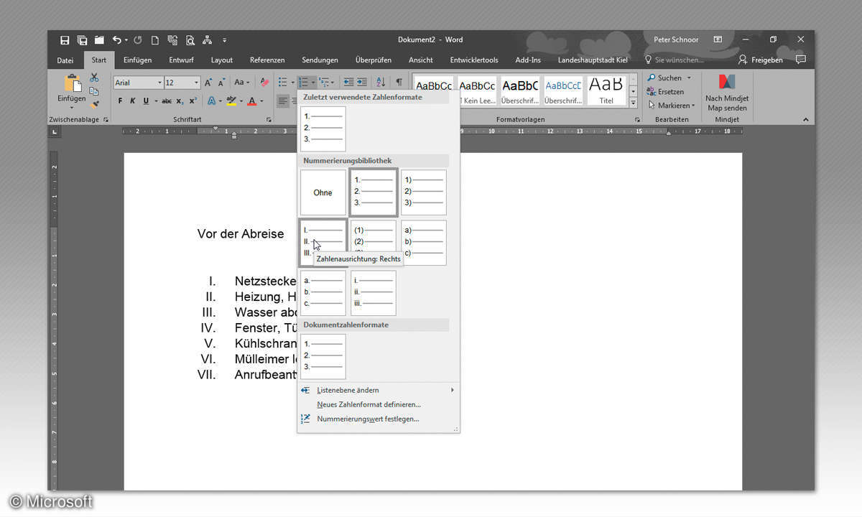Toggle italic formatting with the K button

133,101
